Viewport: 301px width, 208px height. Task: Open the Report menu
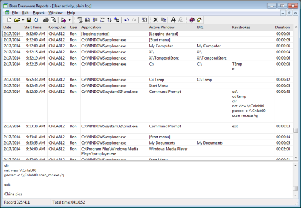click(38, 13)
